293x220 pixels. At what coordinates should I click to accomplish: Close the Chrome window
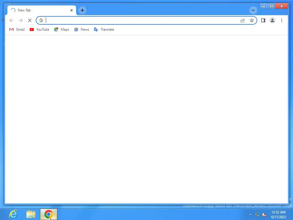282,6
